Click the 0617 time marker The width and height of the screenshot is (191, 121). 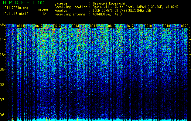point(130,26)
